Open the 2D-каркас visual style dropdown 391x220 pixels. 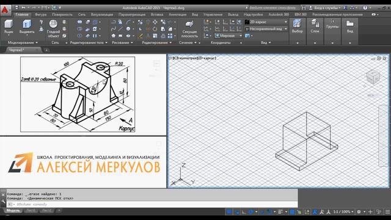pyautogui.click(x=266, y=22)
